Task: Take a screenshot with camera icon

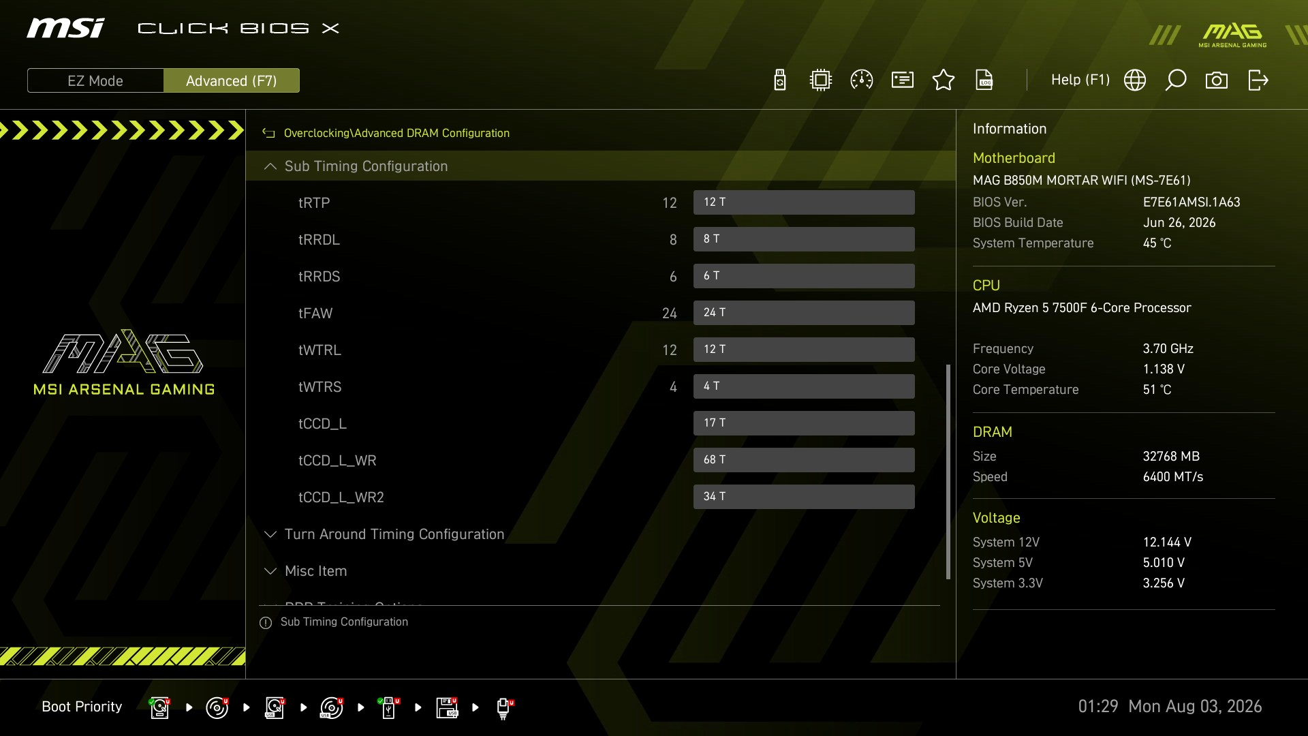Action: click(1217, 80)
